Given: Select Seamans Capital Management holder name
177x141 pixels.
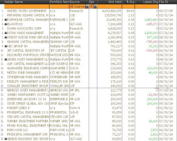Looking at the screenshot, I should (28, 42).
